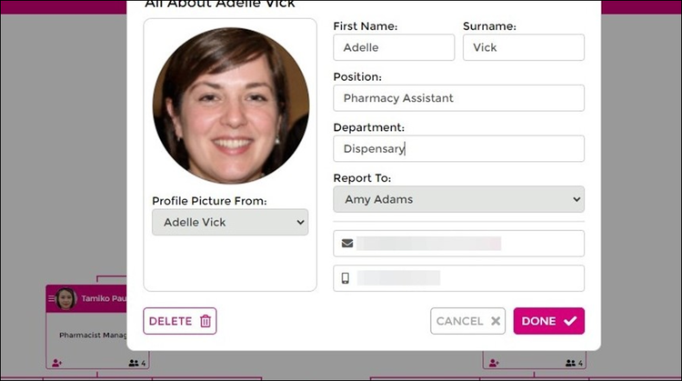Click the trash icon on the Delete button
This screenshot has width=682, height=381.
[x=205, y=321]
